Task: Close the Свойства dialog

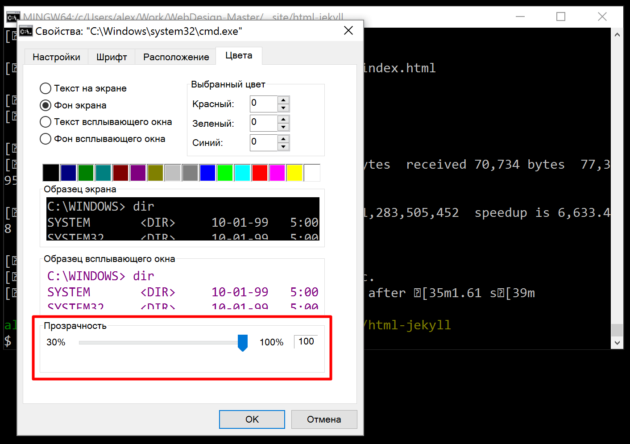Action: point(348,30)
